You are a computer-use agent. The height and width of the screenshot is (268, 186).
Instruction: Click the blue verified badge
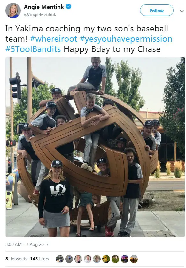pos(68,7)
